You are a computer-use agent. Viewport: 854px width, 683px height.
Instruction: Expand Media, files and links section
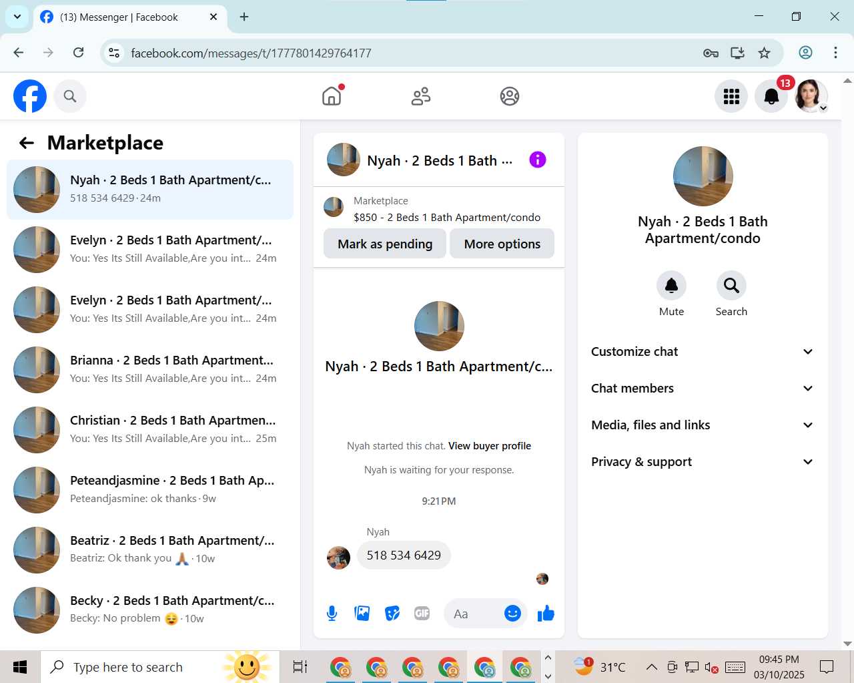pyautogui.click(x=703, y=425)
